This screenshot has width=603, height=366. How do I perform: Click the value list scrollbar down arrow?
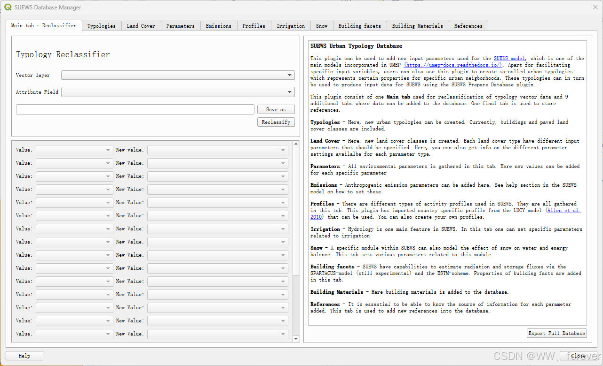tap(296, 339)
